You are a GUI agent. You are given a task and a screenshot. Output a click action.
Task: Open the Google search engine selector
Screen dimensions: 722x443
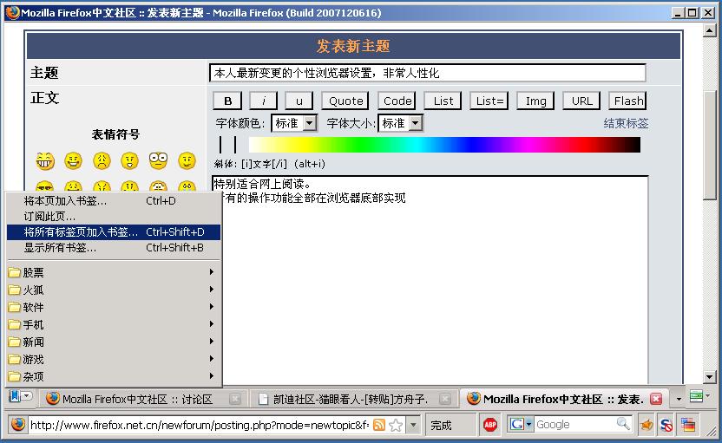(x=521, y=424)
